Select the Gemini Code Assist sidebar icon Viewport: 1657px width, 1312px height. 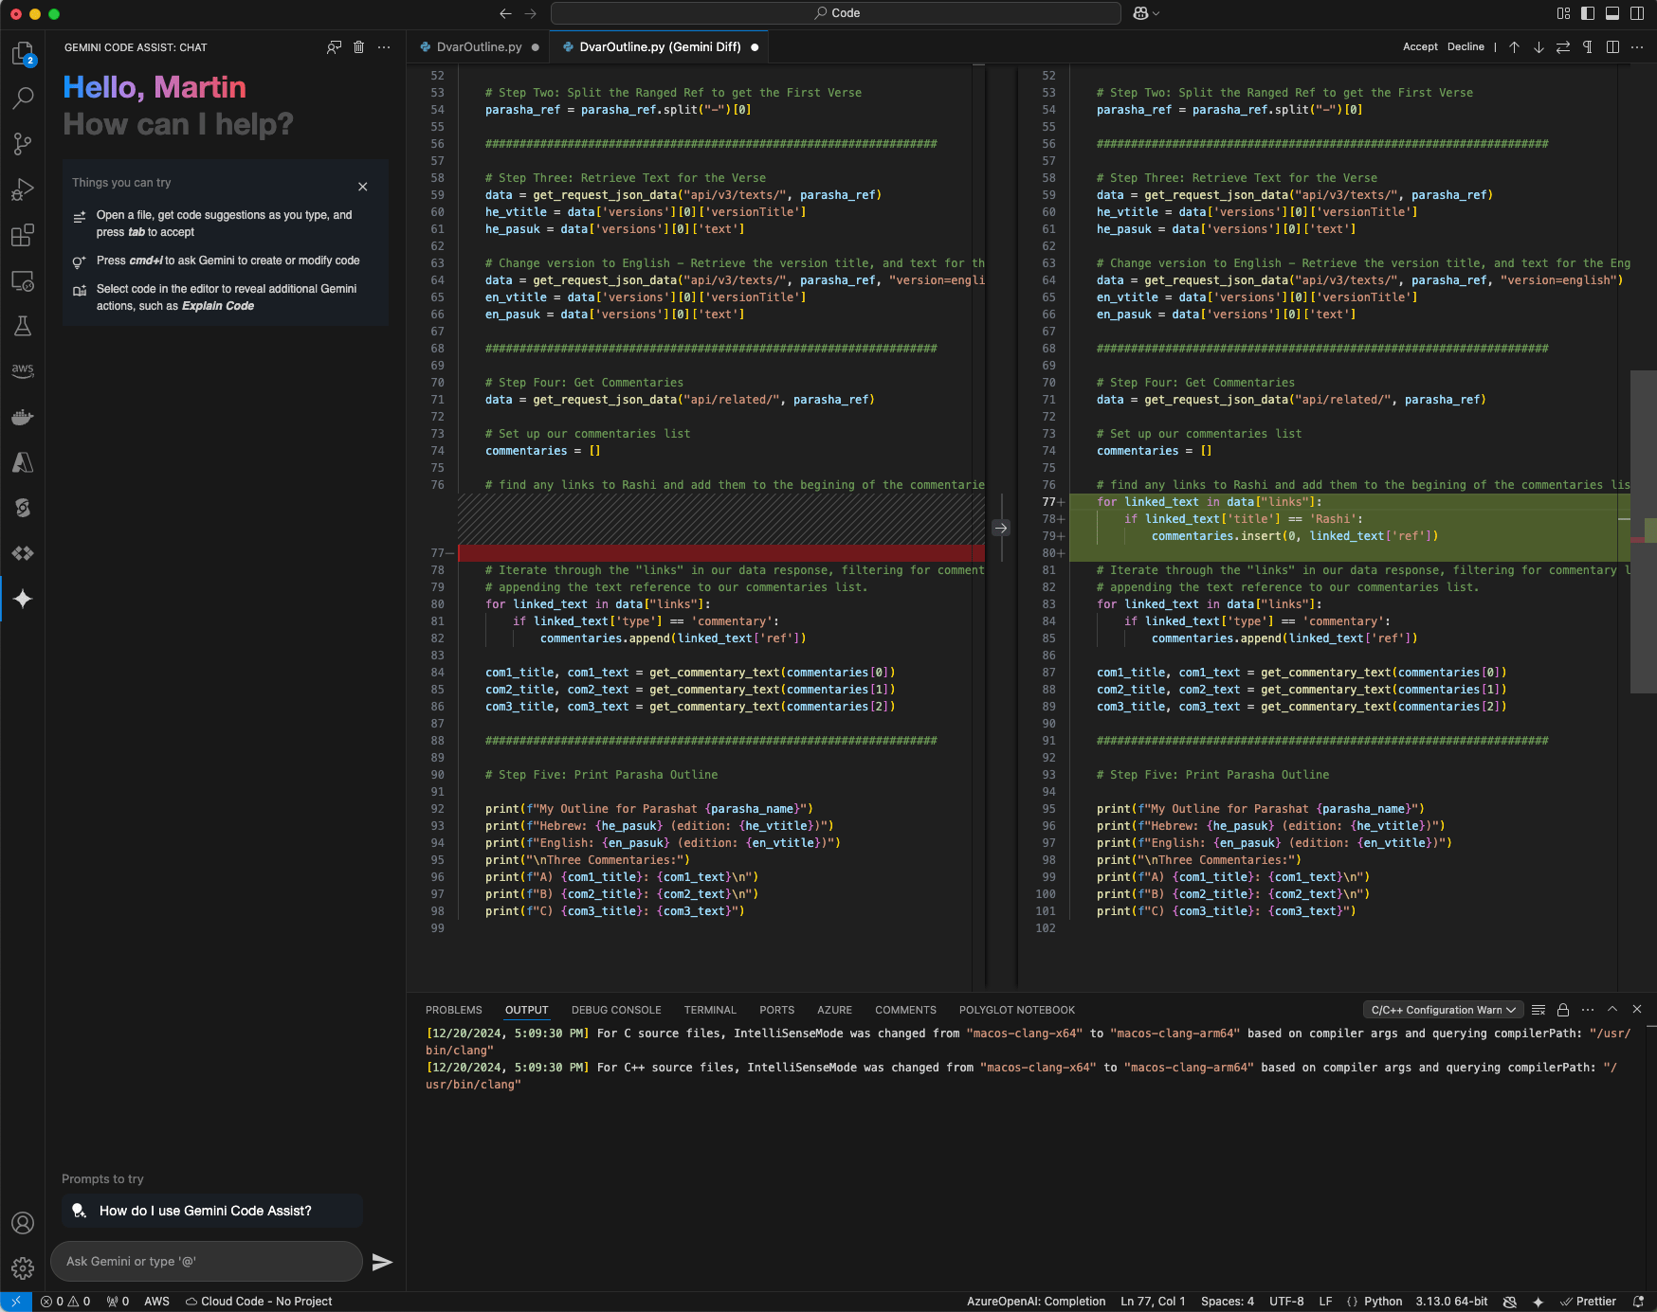click(x=23, y=598)
